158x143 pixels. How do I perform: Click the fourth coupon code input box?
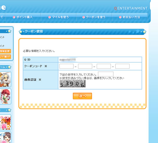click(x=122, y=66)
